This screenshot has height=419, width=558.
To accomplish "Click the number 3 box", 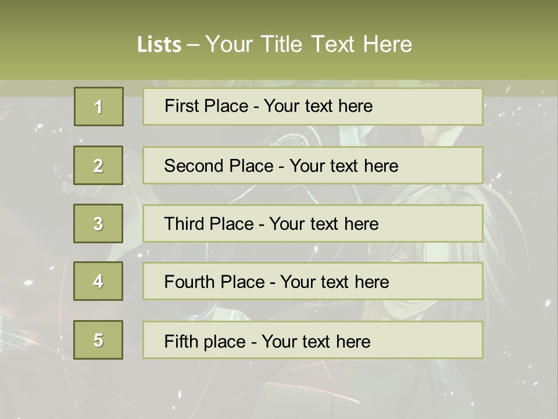I will [98, 223].
